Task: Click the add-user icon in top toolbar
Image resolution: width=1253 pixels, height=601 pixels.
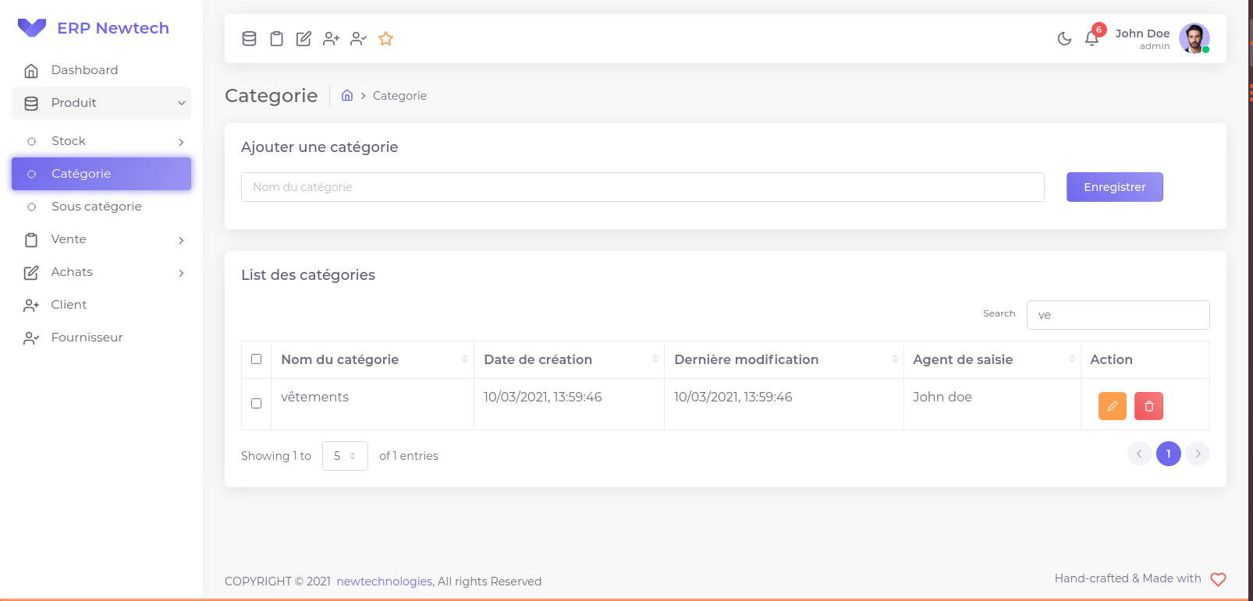Action: click(x=331, y=39)
